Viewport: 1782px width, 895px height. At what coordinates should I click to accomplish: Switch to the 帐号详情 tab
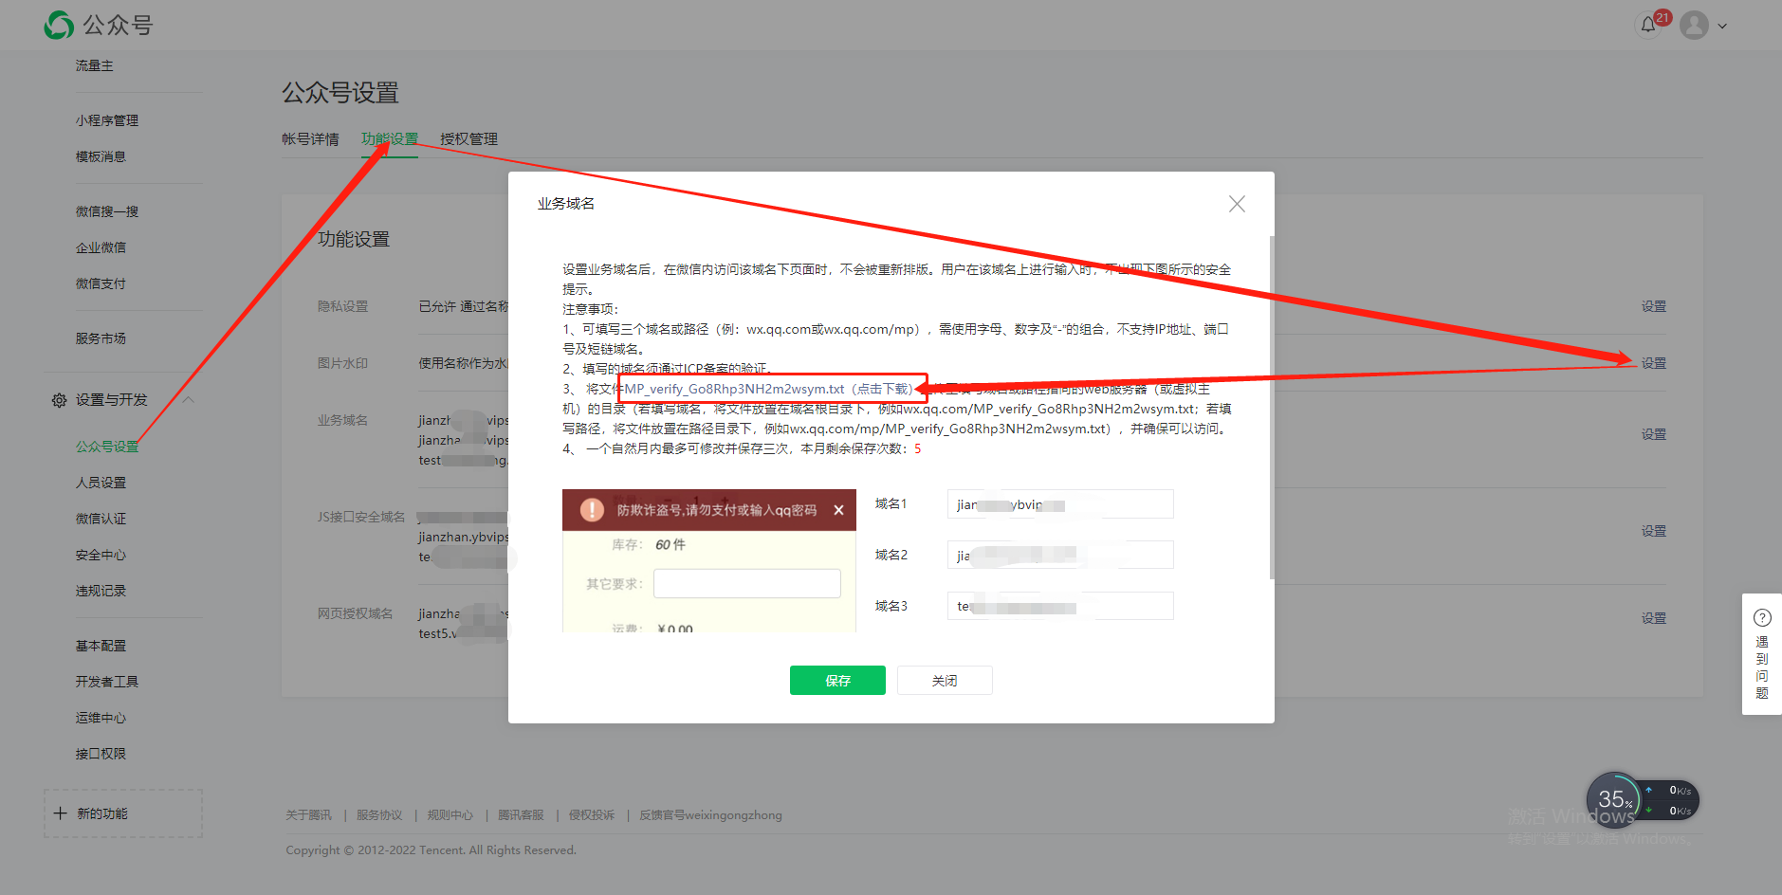click(310, 139)
